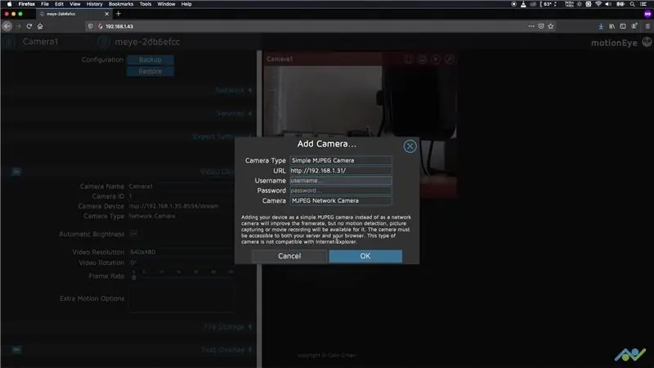Click the tracking protection shield icon
Image resolution: width=654 pixels, height=368 pixels.
(90, 26)
